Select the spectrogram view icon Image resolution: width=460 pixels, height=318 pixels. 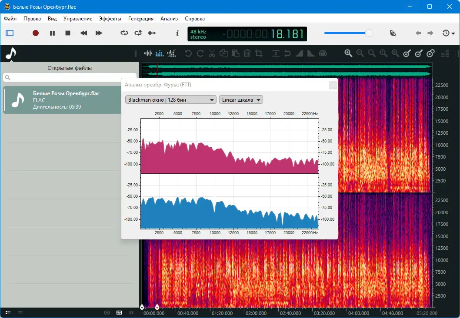[x=160, y=53]
